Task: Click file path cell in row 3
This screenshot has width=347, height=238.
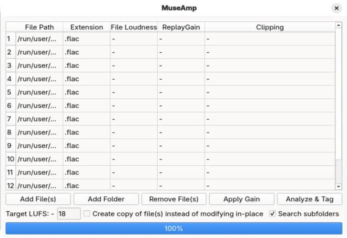Action: point(40,66)
